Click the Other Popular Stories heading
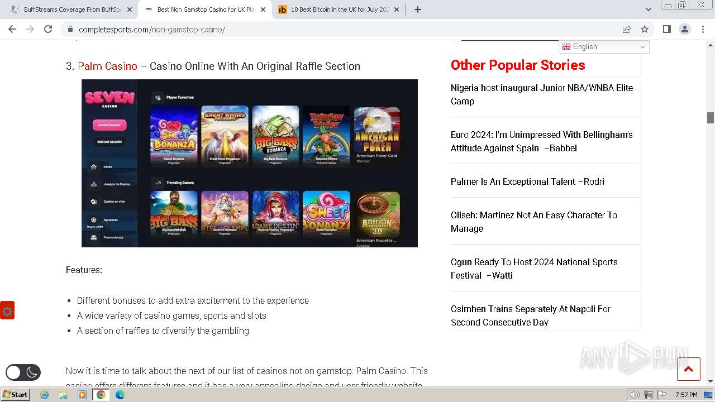Image resolution: width=715 pixels, height=402 pixels. 518,65
